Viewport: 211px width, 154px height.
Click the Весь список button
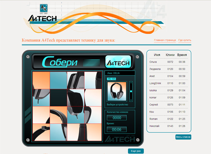(183, 137)
